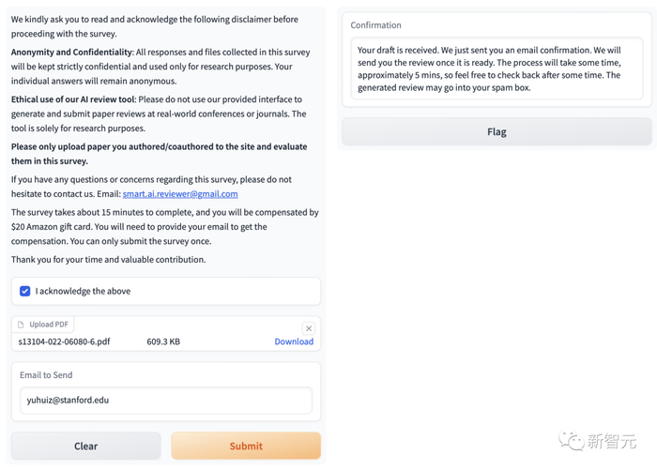Screen dimensions: 657x470
Task: Click the "Confirmation" panel label
Action: point(375,25)
